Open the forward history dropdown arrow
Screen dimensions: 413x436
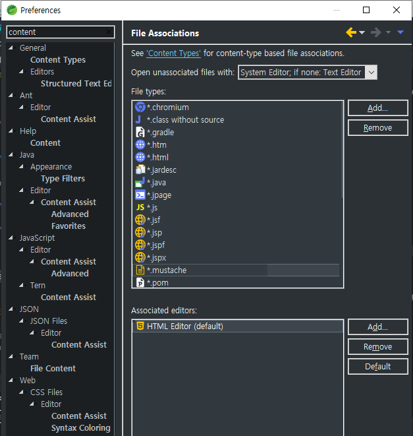[388, 32]
